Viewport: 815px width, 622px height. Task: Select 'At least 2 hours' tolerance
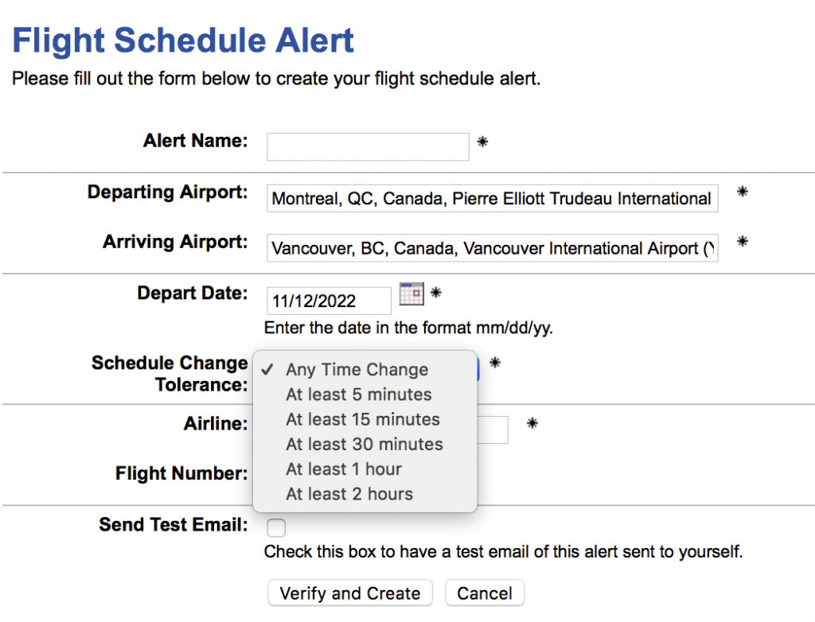pyautogui.click(x=349, y=494)
